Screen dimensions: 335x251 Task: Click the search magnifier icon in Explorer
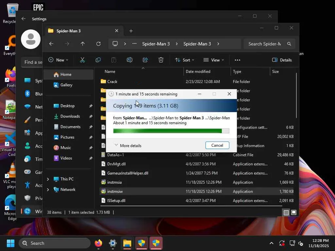pos(289,44)
